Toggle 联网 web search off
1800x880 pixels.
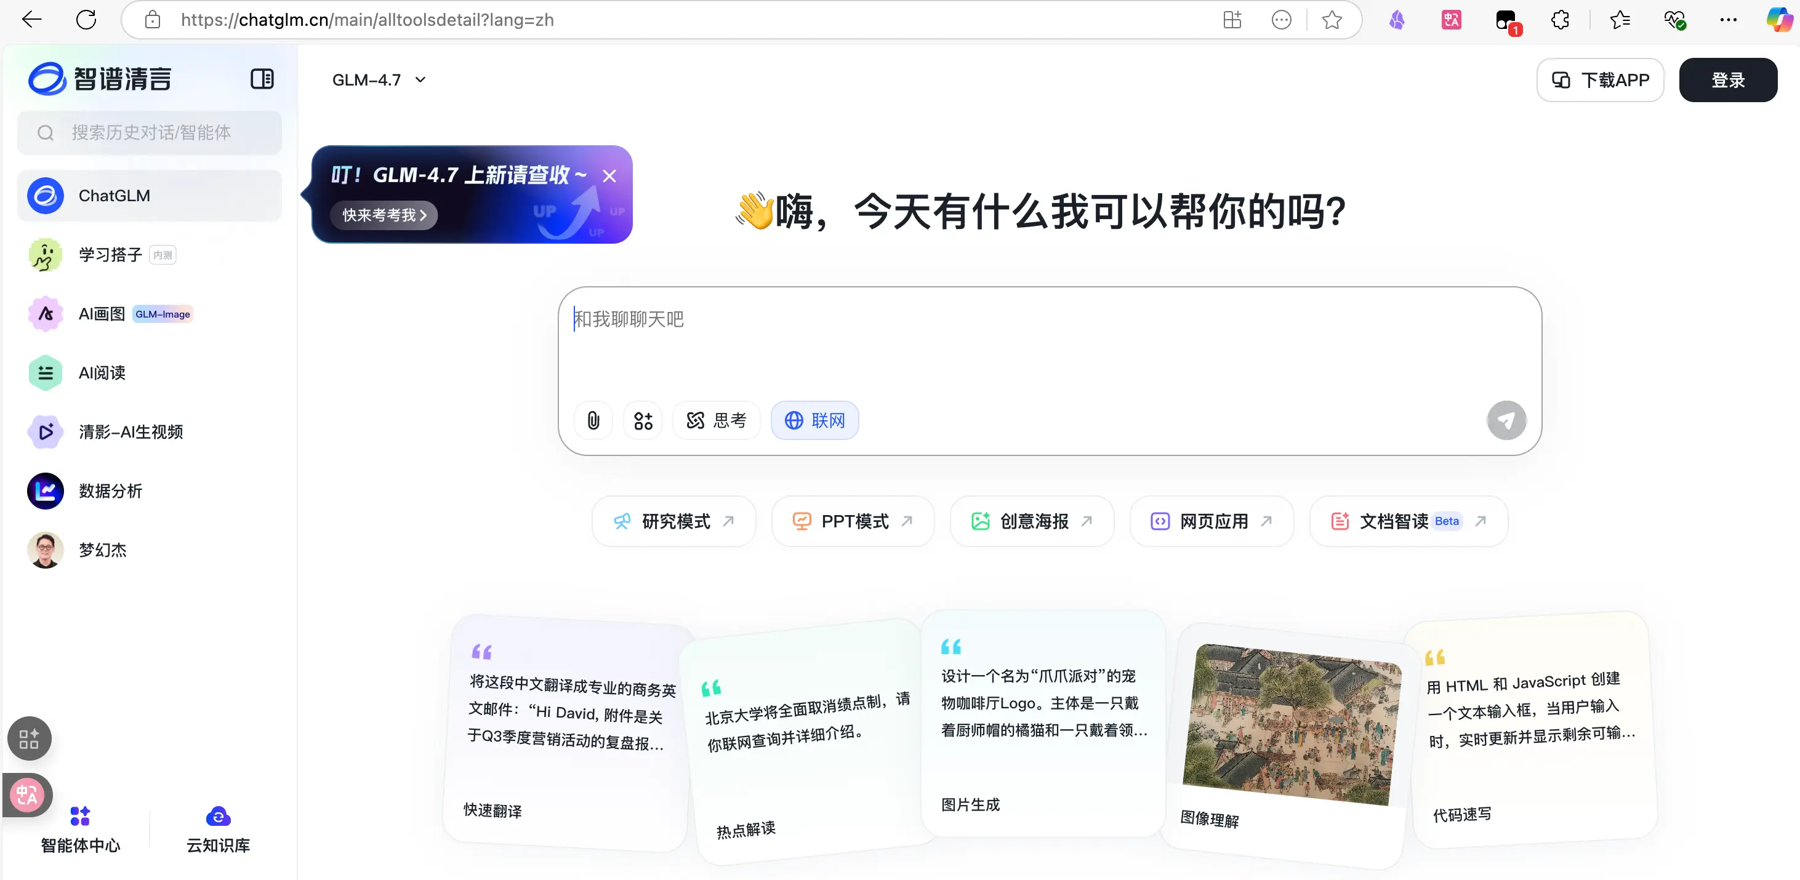[815, 420]
